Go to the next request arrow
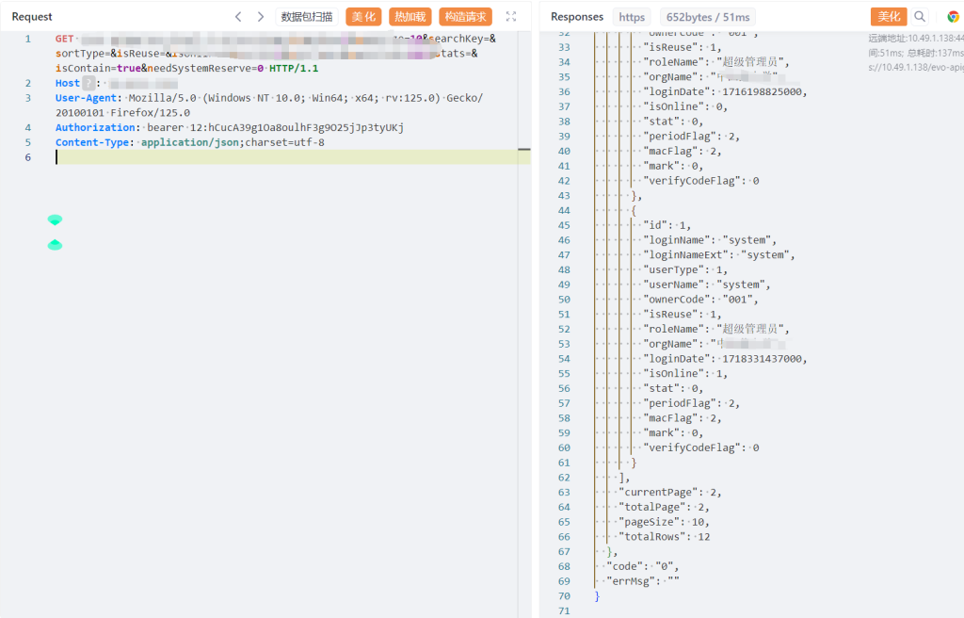This screenshot has height=618, width=964. 261,17
